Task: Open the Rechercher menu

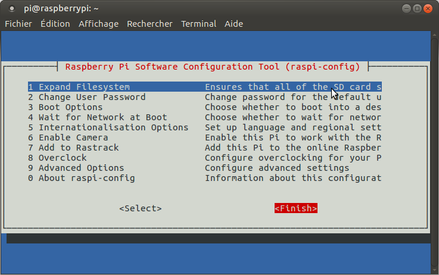Action: click(150, 24)
